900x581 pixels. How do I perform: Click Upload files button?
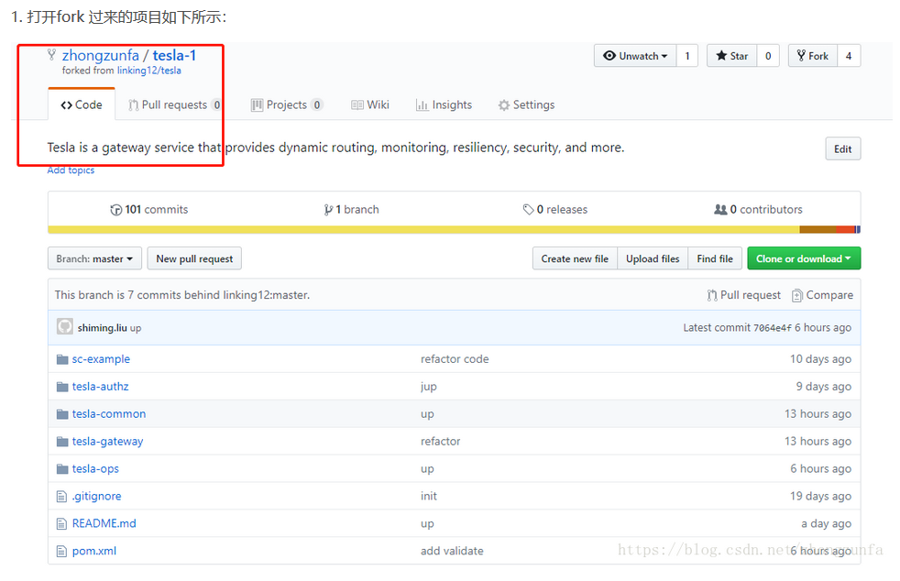tap(653, 259)
